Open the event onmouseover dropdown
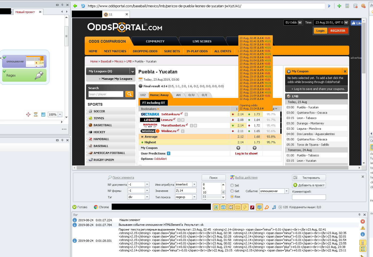The height and width of the screenshot is (257, 373). point(287,191)
